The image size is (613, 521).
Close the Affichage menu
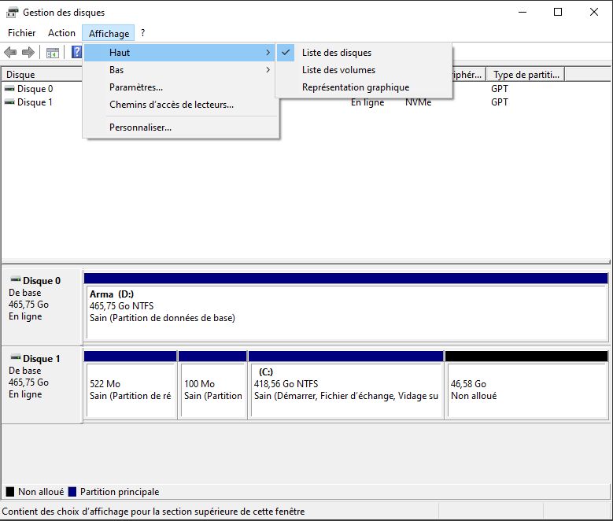(x=109, y=33)
